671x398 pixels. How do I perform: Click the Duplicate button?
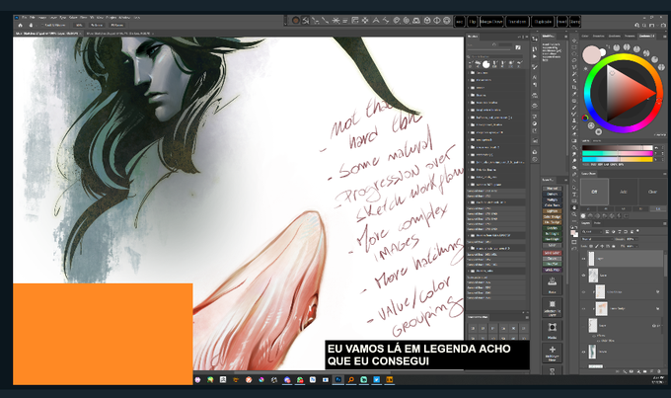pos(542,21)
